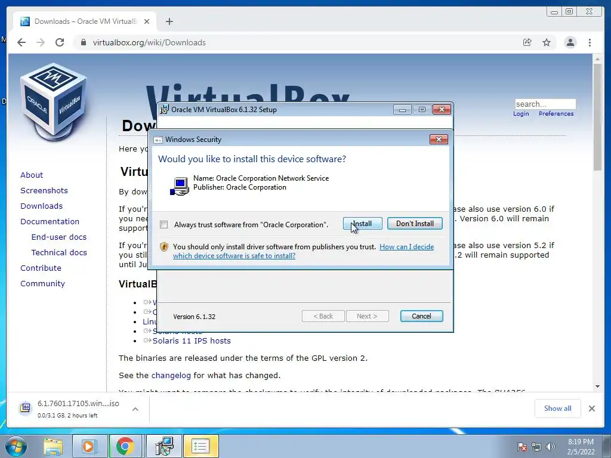The height and width of the screenshot is (458, 611).
Task: Open the Contribute sidebar link
Action: pos(41,268)
